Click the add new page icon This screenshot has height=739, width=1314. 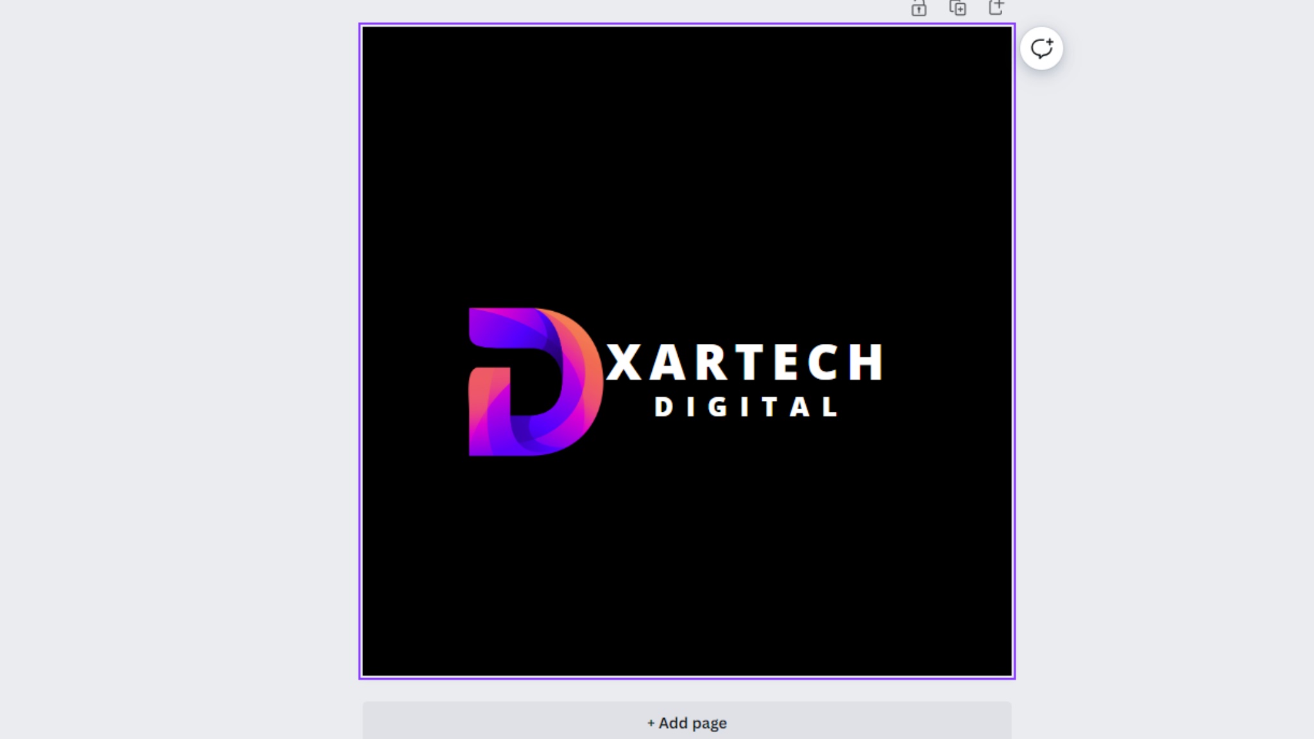click(996, 8)
